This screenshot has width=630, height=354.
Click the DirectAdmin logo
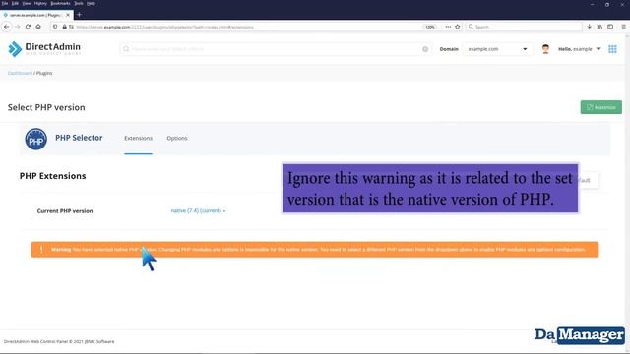(44, 49)
